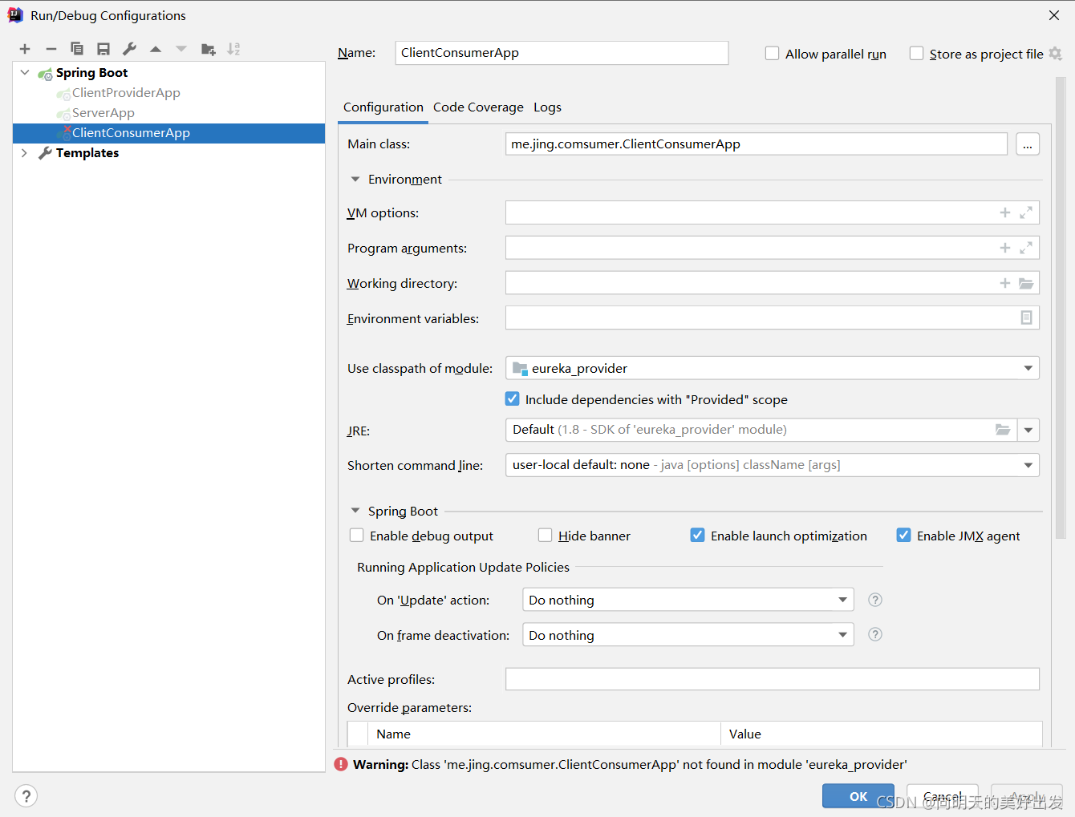This screenshot has width=1075, height=817.
Task: Create a new folder in configurations toolbar
Action: pos(209,49)
